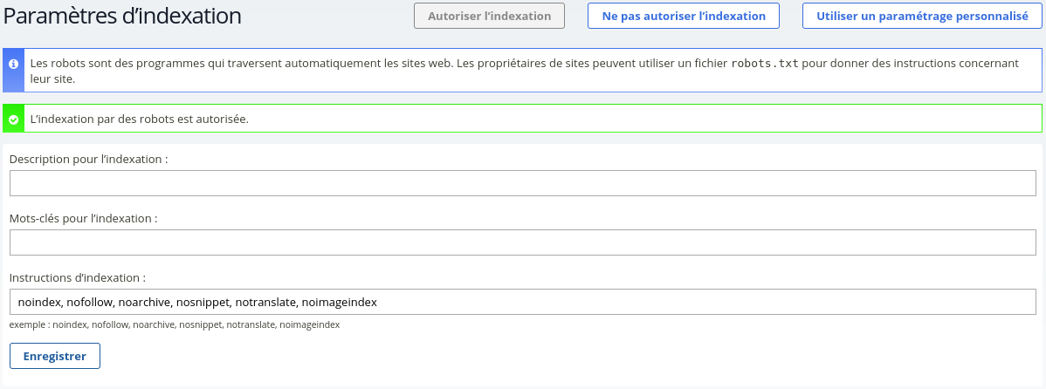Click the disabled Autoriser l'indexation button
Screen dimensions: 1046x389
click(489, 16)
